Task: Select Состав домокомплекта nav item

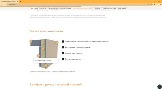Action: tap(83, 8)
